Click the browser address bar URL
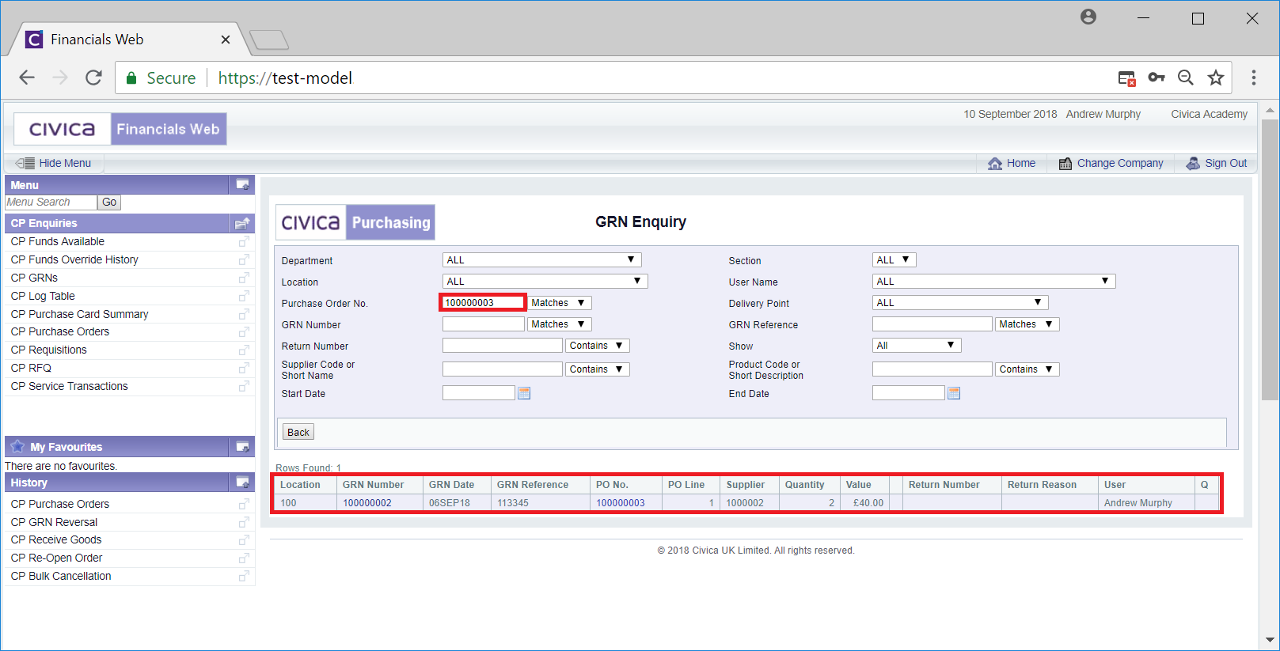 [285, 78]
